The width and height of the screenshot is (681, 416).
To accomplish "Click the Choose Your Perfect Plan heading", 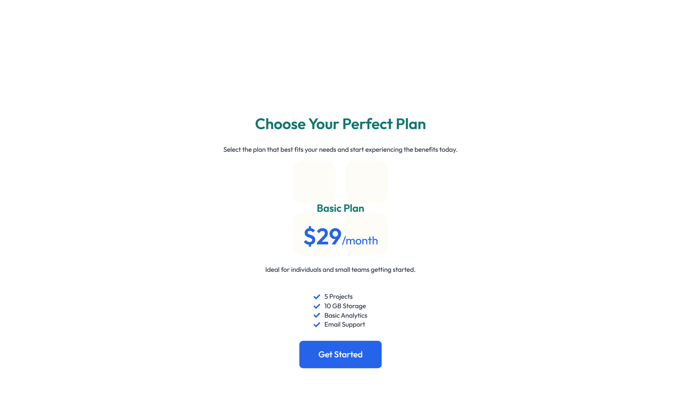I will [340, 124].
